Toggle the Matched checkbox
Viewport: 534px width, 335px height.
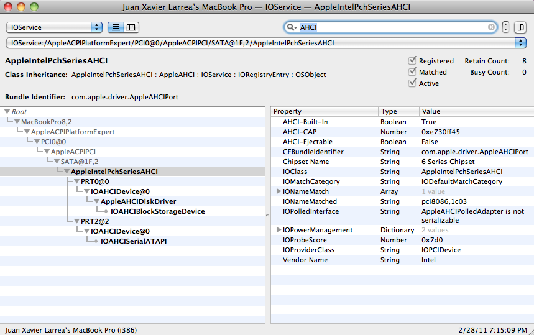tap(412, 72)
